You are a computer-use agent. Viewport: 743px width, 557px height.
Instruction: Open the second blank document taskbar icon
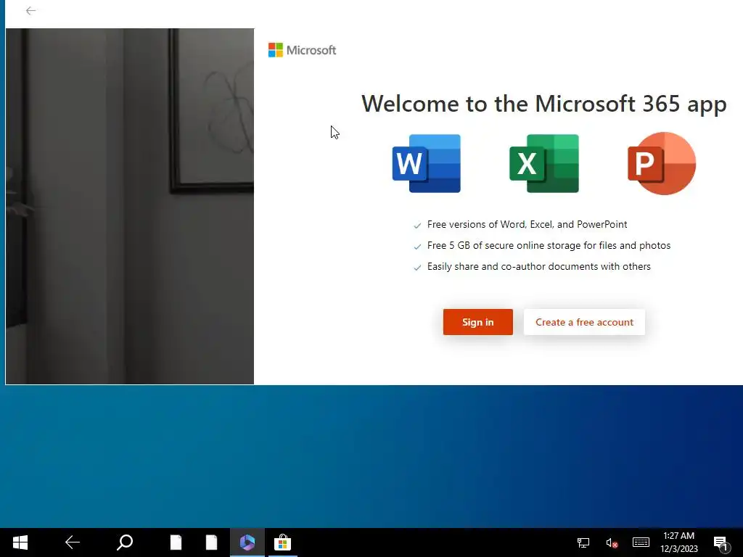pyautogui.click(x=211, y=542)
